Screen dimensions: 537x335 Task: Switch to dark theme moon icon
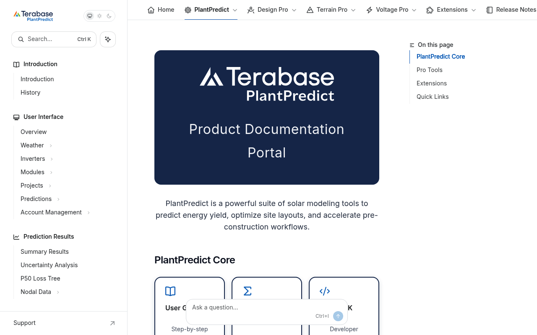(x=109, y=16)
